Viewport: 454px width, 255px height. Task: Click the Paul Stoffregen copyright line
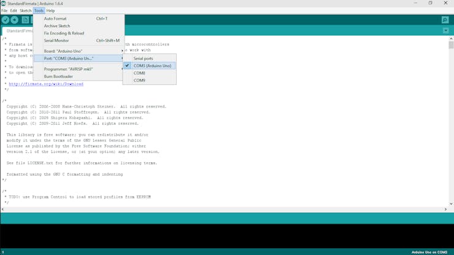78,112
